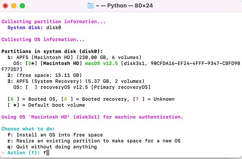Screen dimensions: 242x159
Task: Click the 'Collecting partition information...' line
Action: (x=54, y=22)
